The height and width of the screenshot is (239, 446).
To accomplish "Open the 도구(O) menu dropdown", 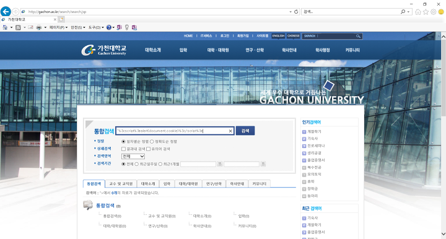I will point(96,27).
